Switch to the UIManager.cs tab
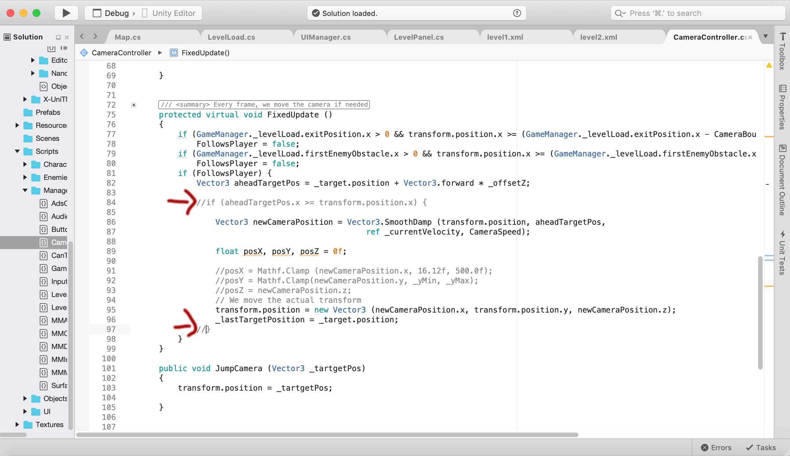The height and width of the screenshot is (456, 790). [326, 37]
